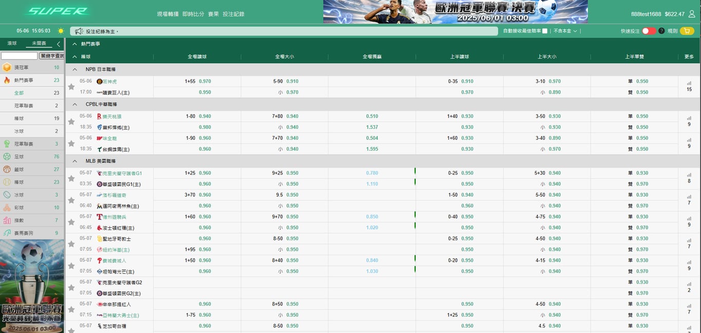Collapse the CPBL中華職棒 league
Viewport: 701px width, 333px height.
point(74,104)
